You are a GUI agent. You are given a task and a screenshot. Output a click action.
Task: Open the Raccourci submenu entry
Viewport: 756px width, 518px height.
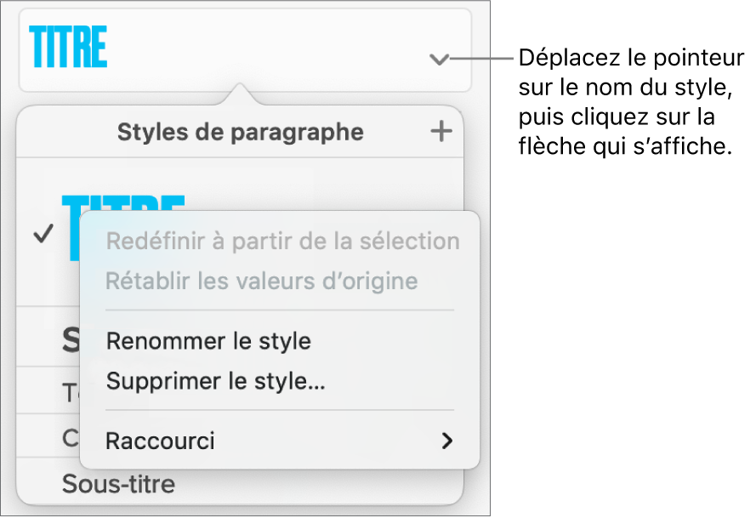point(161,441)
